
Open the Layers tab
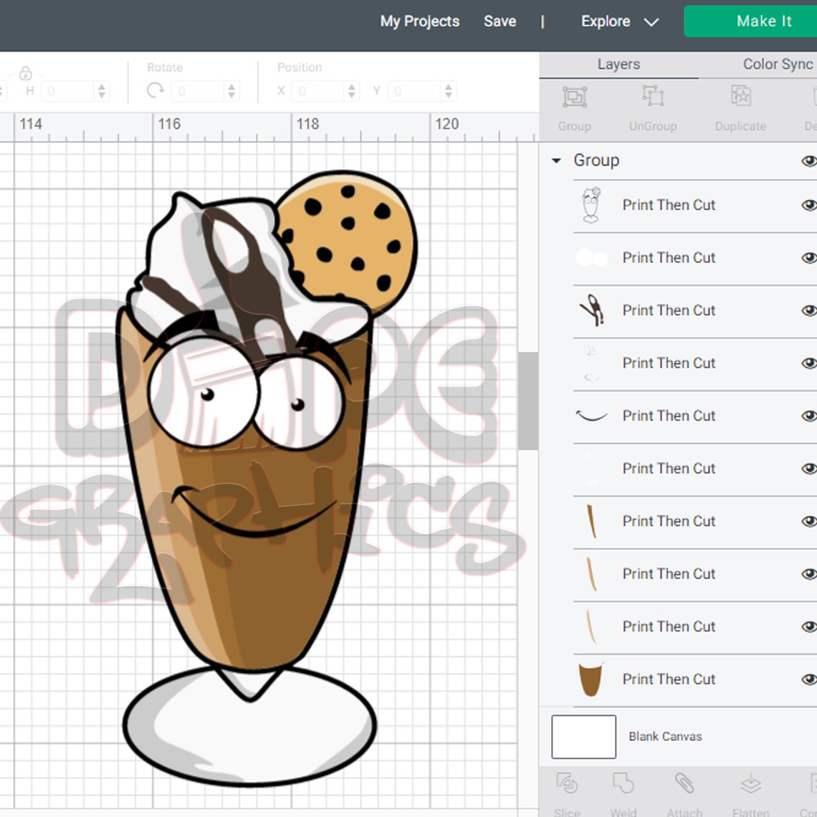(618, 64)
